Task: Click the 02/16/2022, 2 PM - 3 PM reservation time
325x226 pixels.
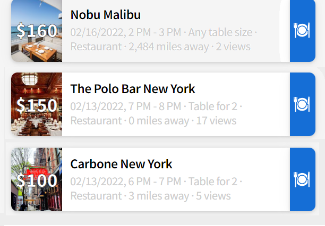Action: pos(126,32)
